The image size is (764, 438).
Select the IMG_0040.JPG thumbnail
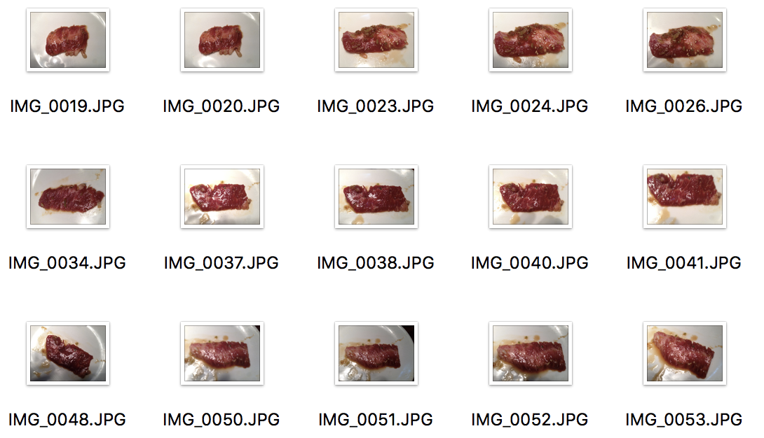[531, 197]
